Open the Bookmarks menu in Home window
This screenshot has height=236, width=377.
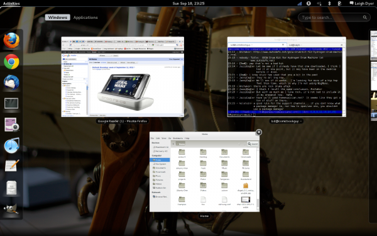pos(178,138)
